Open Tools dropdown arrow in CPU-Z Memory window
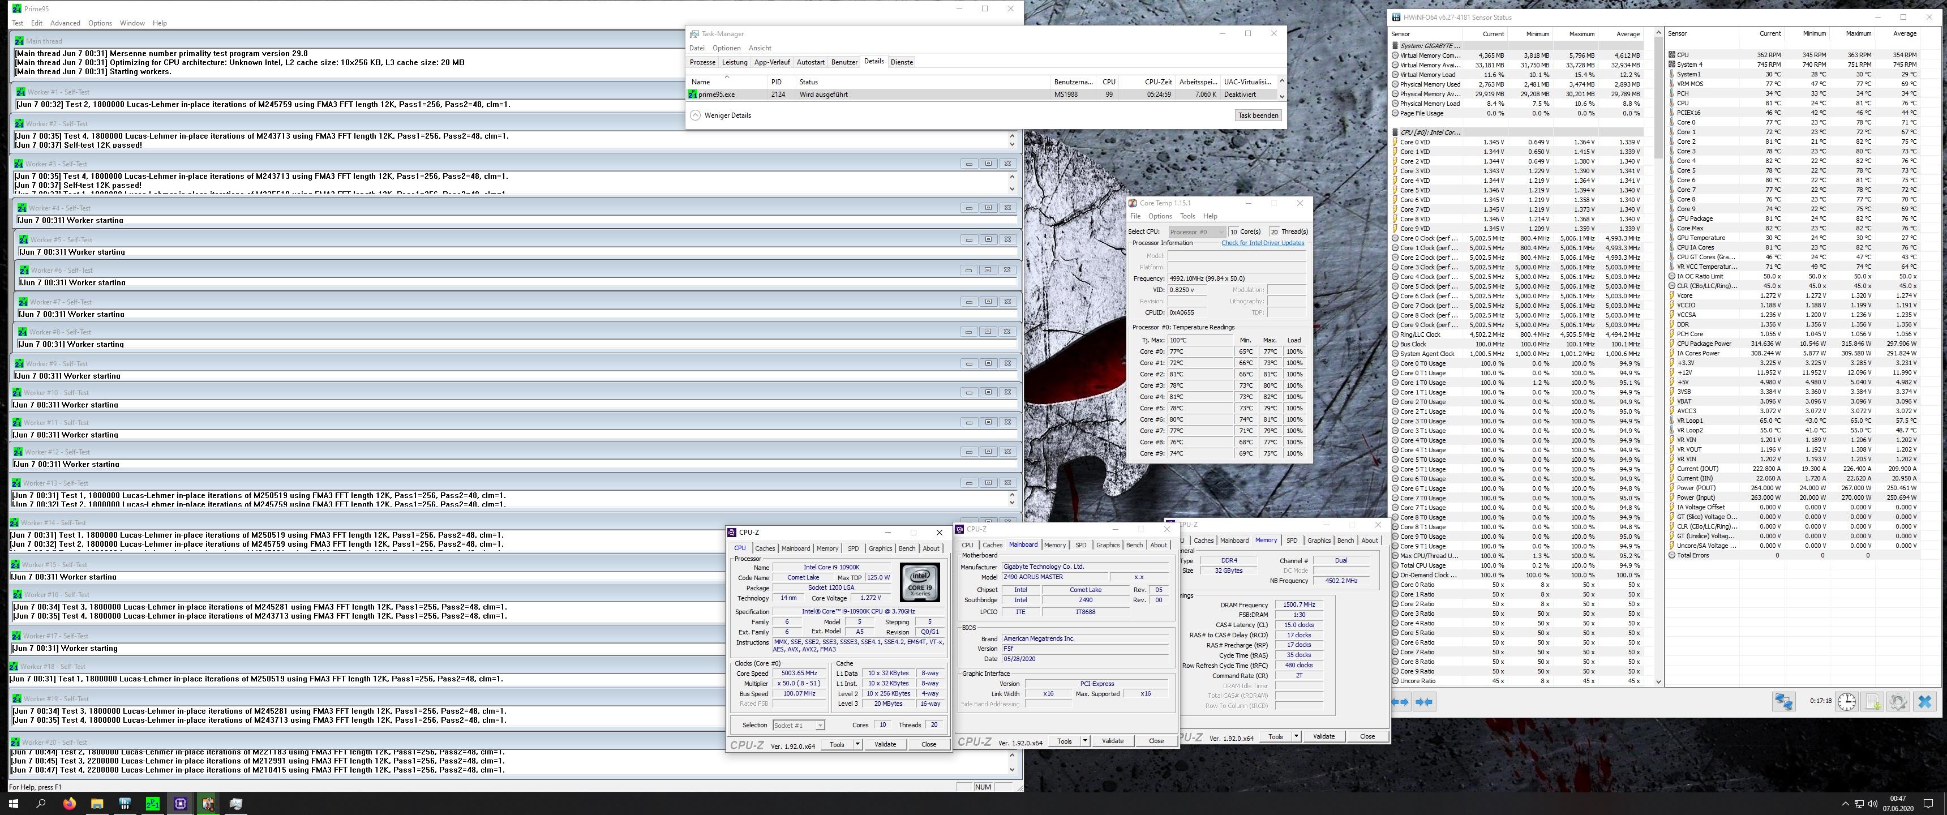The image size is (1947, 815). (x=1296, y=736)
